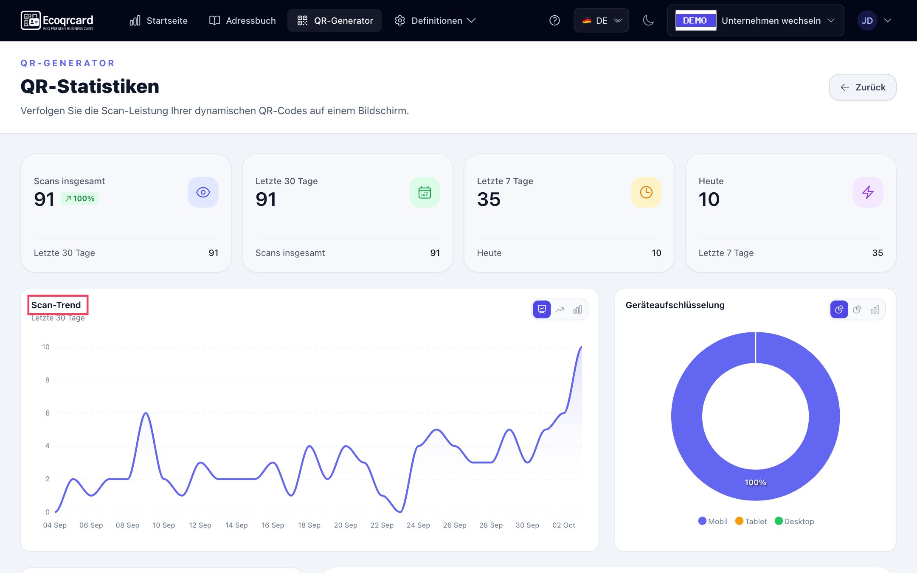Image resolution: width=917 pixels, height=573 pixels.
Task: Click the QR-Statistiken page heading
Action: click(x=90, y=86)
